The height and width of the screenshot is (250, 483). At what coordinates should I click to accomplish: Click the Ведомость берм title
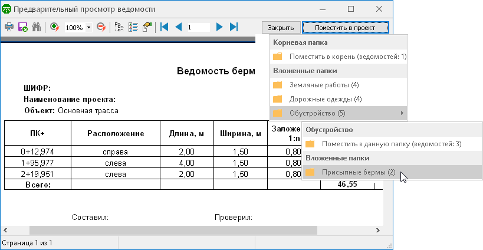pos(216,71)
